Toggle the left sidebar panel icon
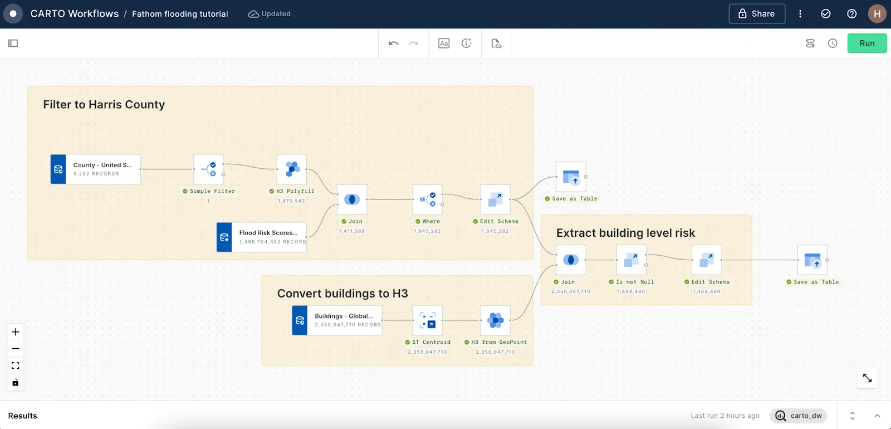The height and width of the screenshot is (429, 891). pyautogui.click(x=13, y=43)
